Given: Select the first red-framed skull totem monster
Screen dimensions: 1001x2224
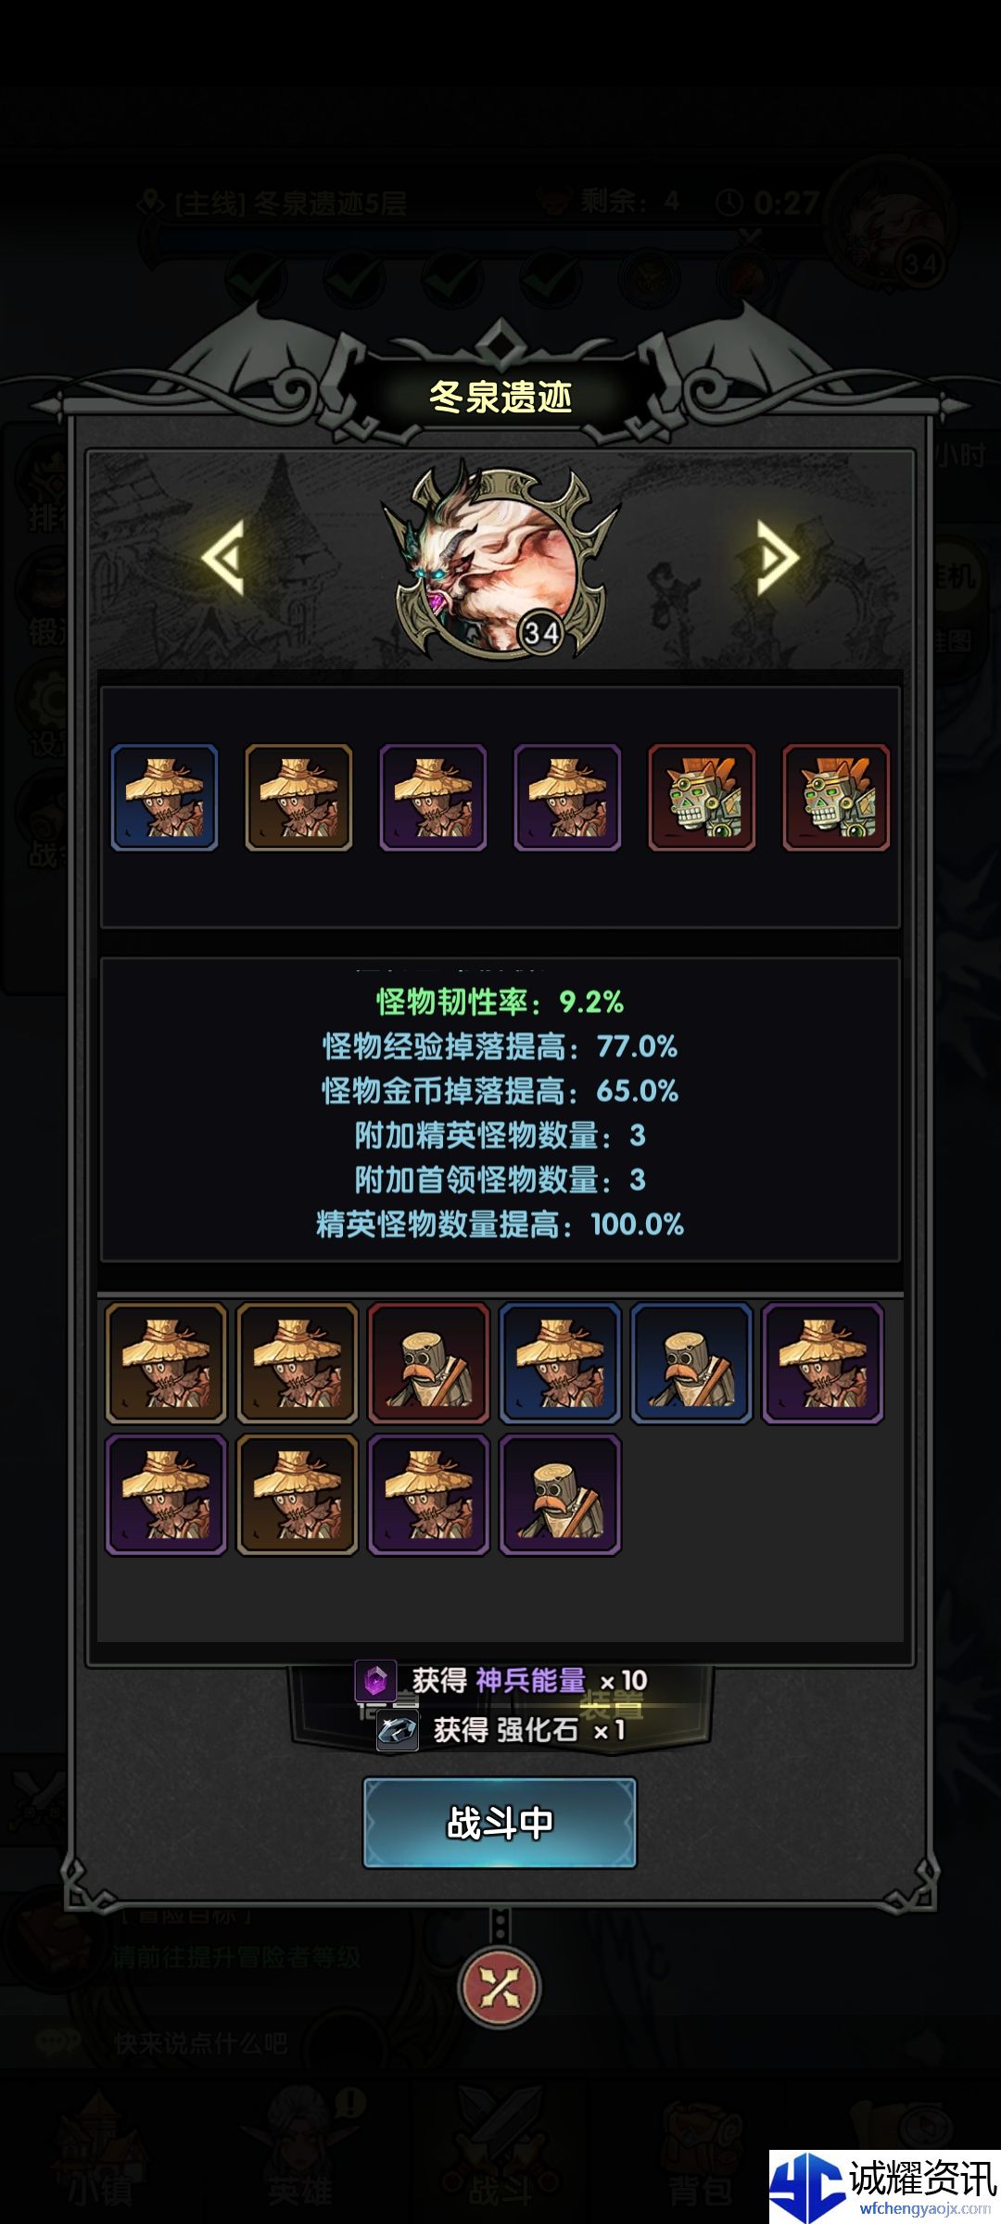Looking at the screenshot, I should pos(702,797).
